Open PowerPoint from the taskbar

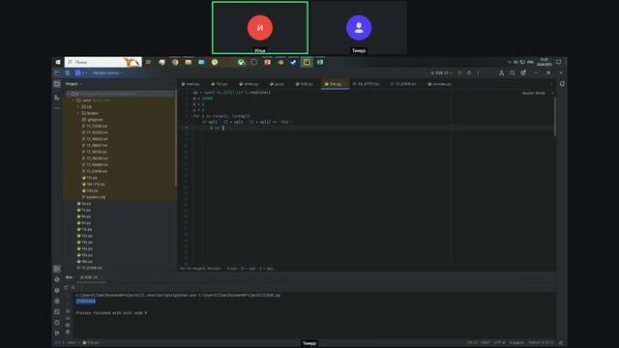click(267, 62)
